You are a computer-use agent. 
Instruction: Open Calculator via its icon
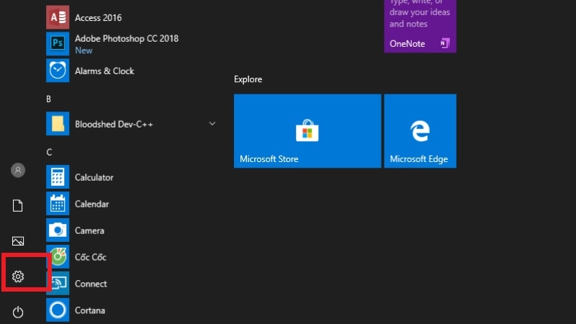tap(58, 177)
